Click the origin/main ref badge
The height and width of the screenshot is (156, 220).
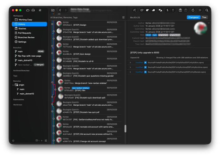163,35
